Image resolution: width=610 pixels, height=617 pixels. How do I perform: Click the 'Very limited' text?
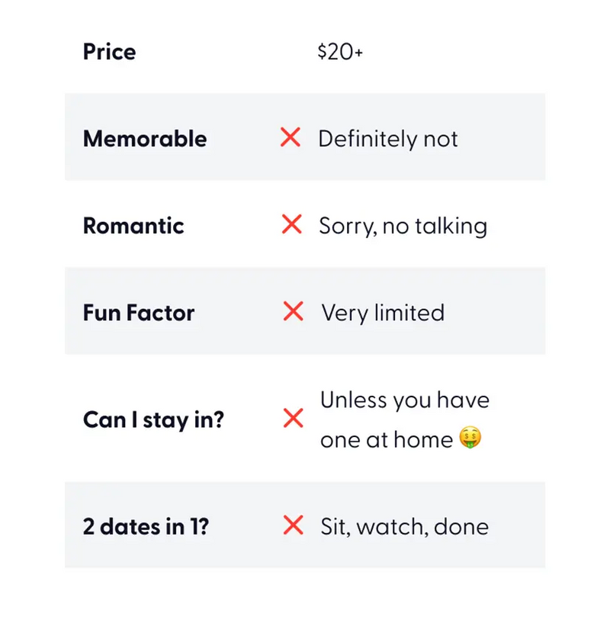click(x=383, y=313)
